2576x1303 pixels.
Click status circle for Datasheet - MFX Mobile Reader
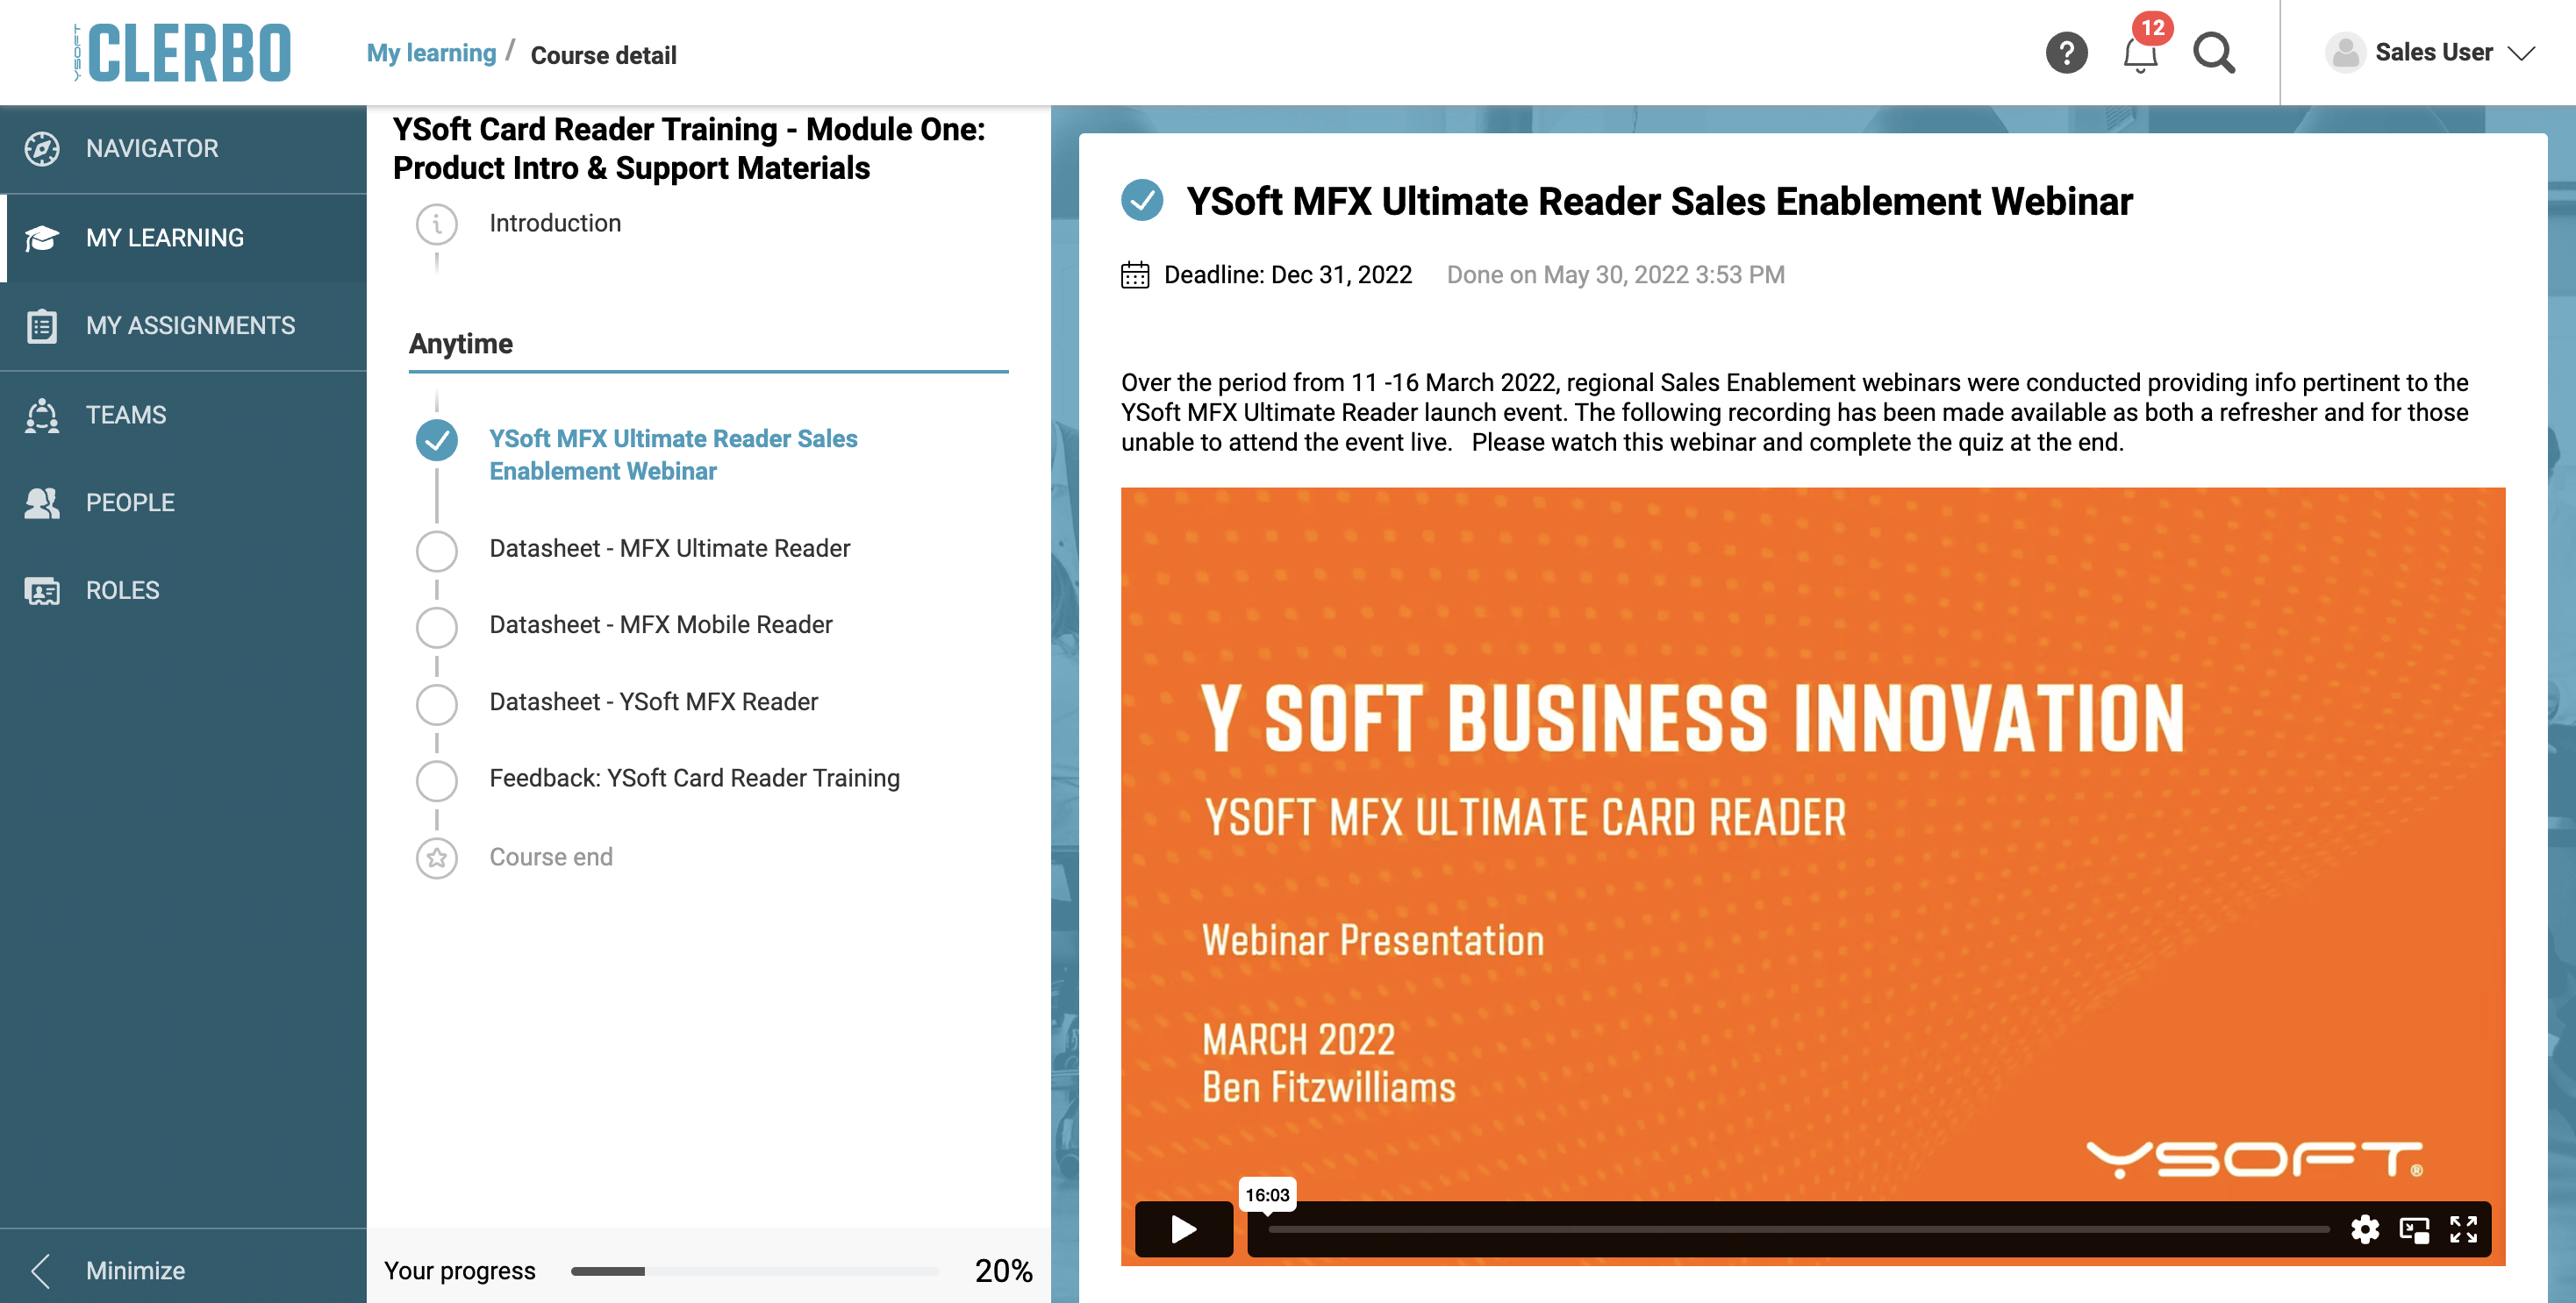click(x=437, y=628)
